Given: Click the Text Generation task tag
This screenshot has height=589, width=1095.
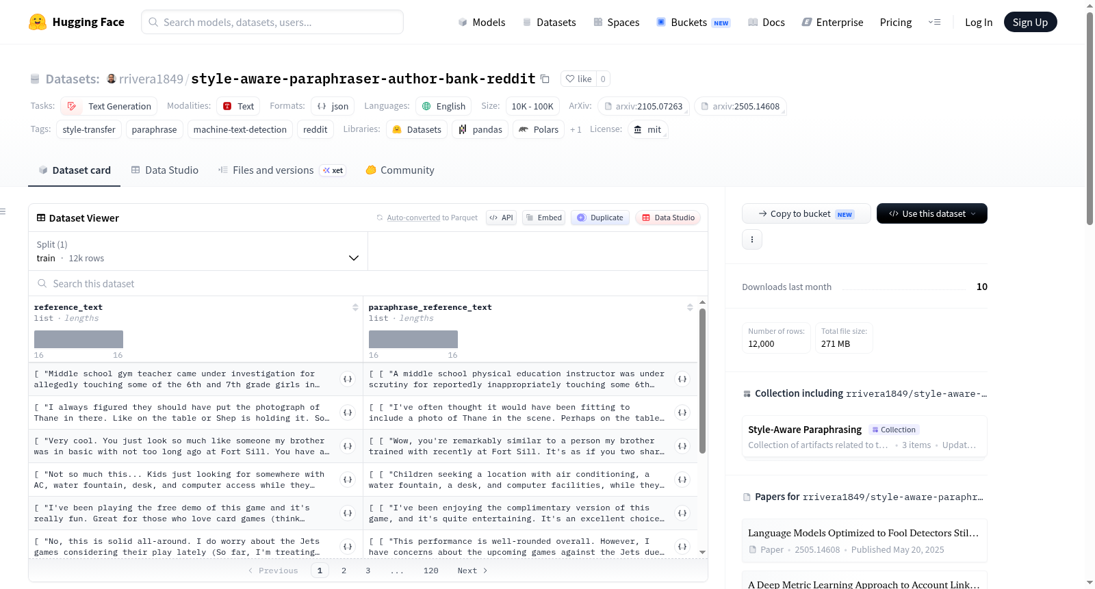Looking at the screenshot, I should click(x=109, y=106).
